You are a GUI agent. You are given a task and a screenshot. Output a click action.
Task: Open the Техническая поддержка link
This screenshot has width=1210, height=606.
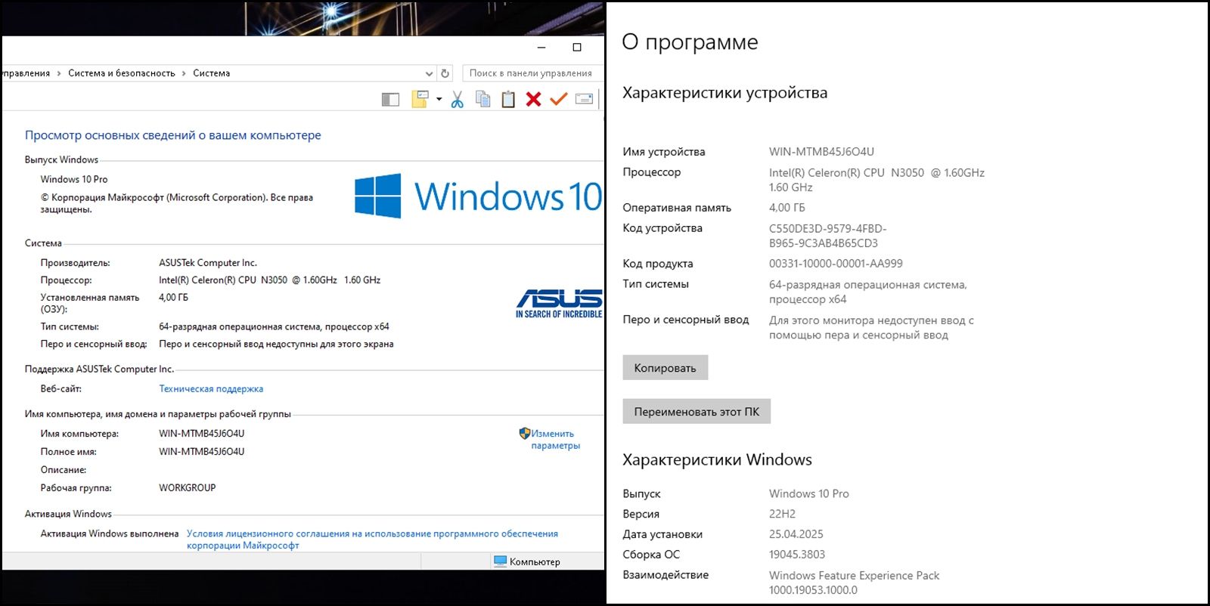click(211, 388)
